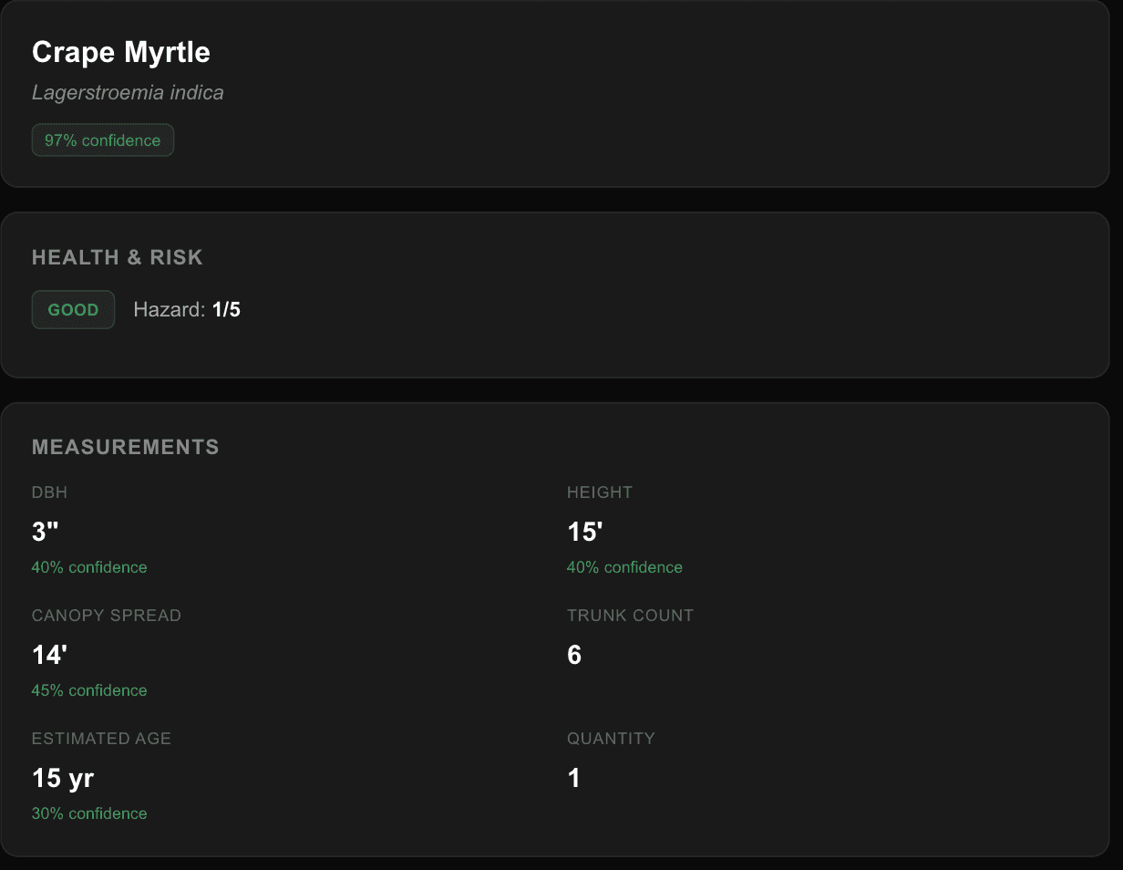Select the Hazard 1/5 rating text

tap(187, 310)
